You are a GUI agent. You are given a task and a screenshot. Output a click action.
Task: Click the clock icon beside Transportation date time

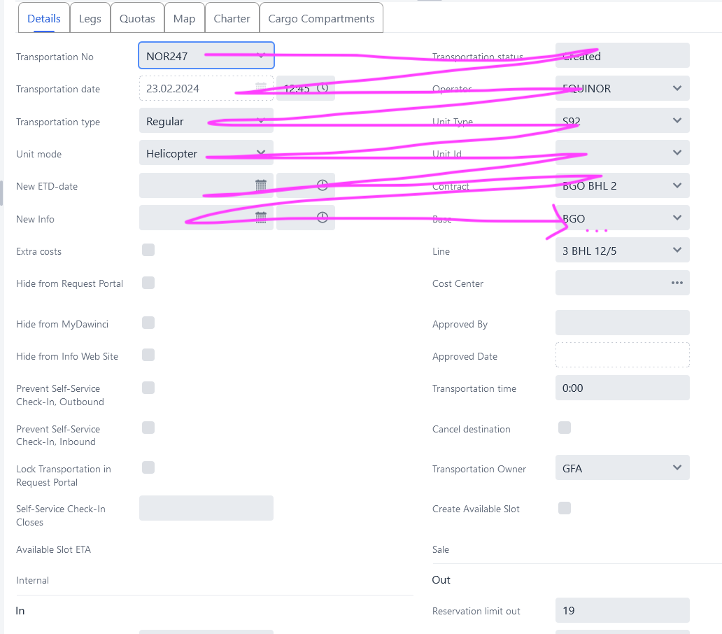point(323,88)
